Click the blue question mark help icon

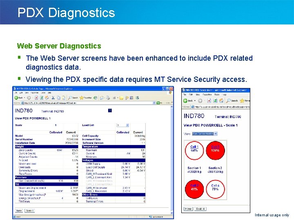[110, 110]
